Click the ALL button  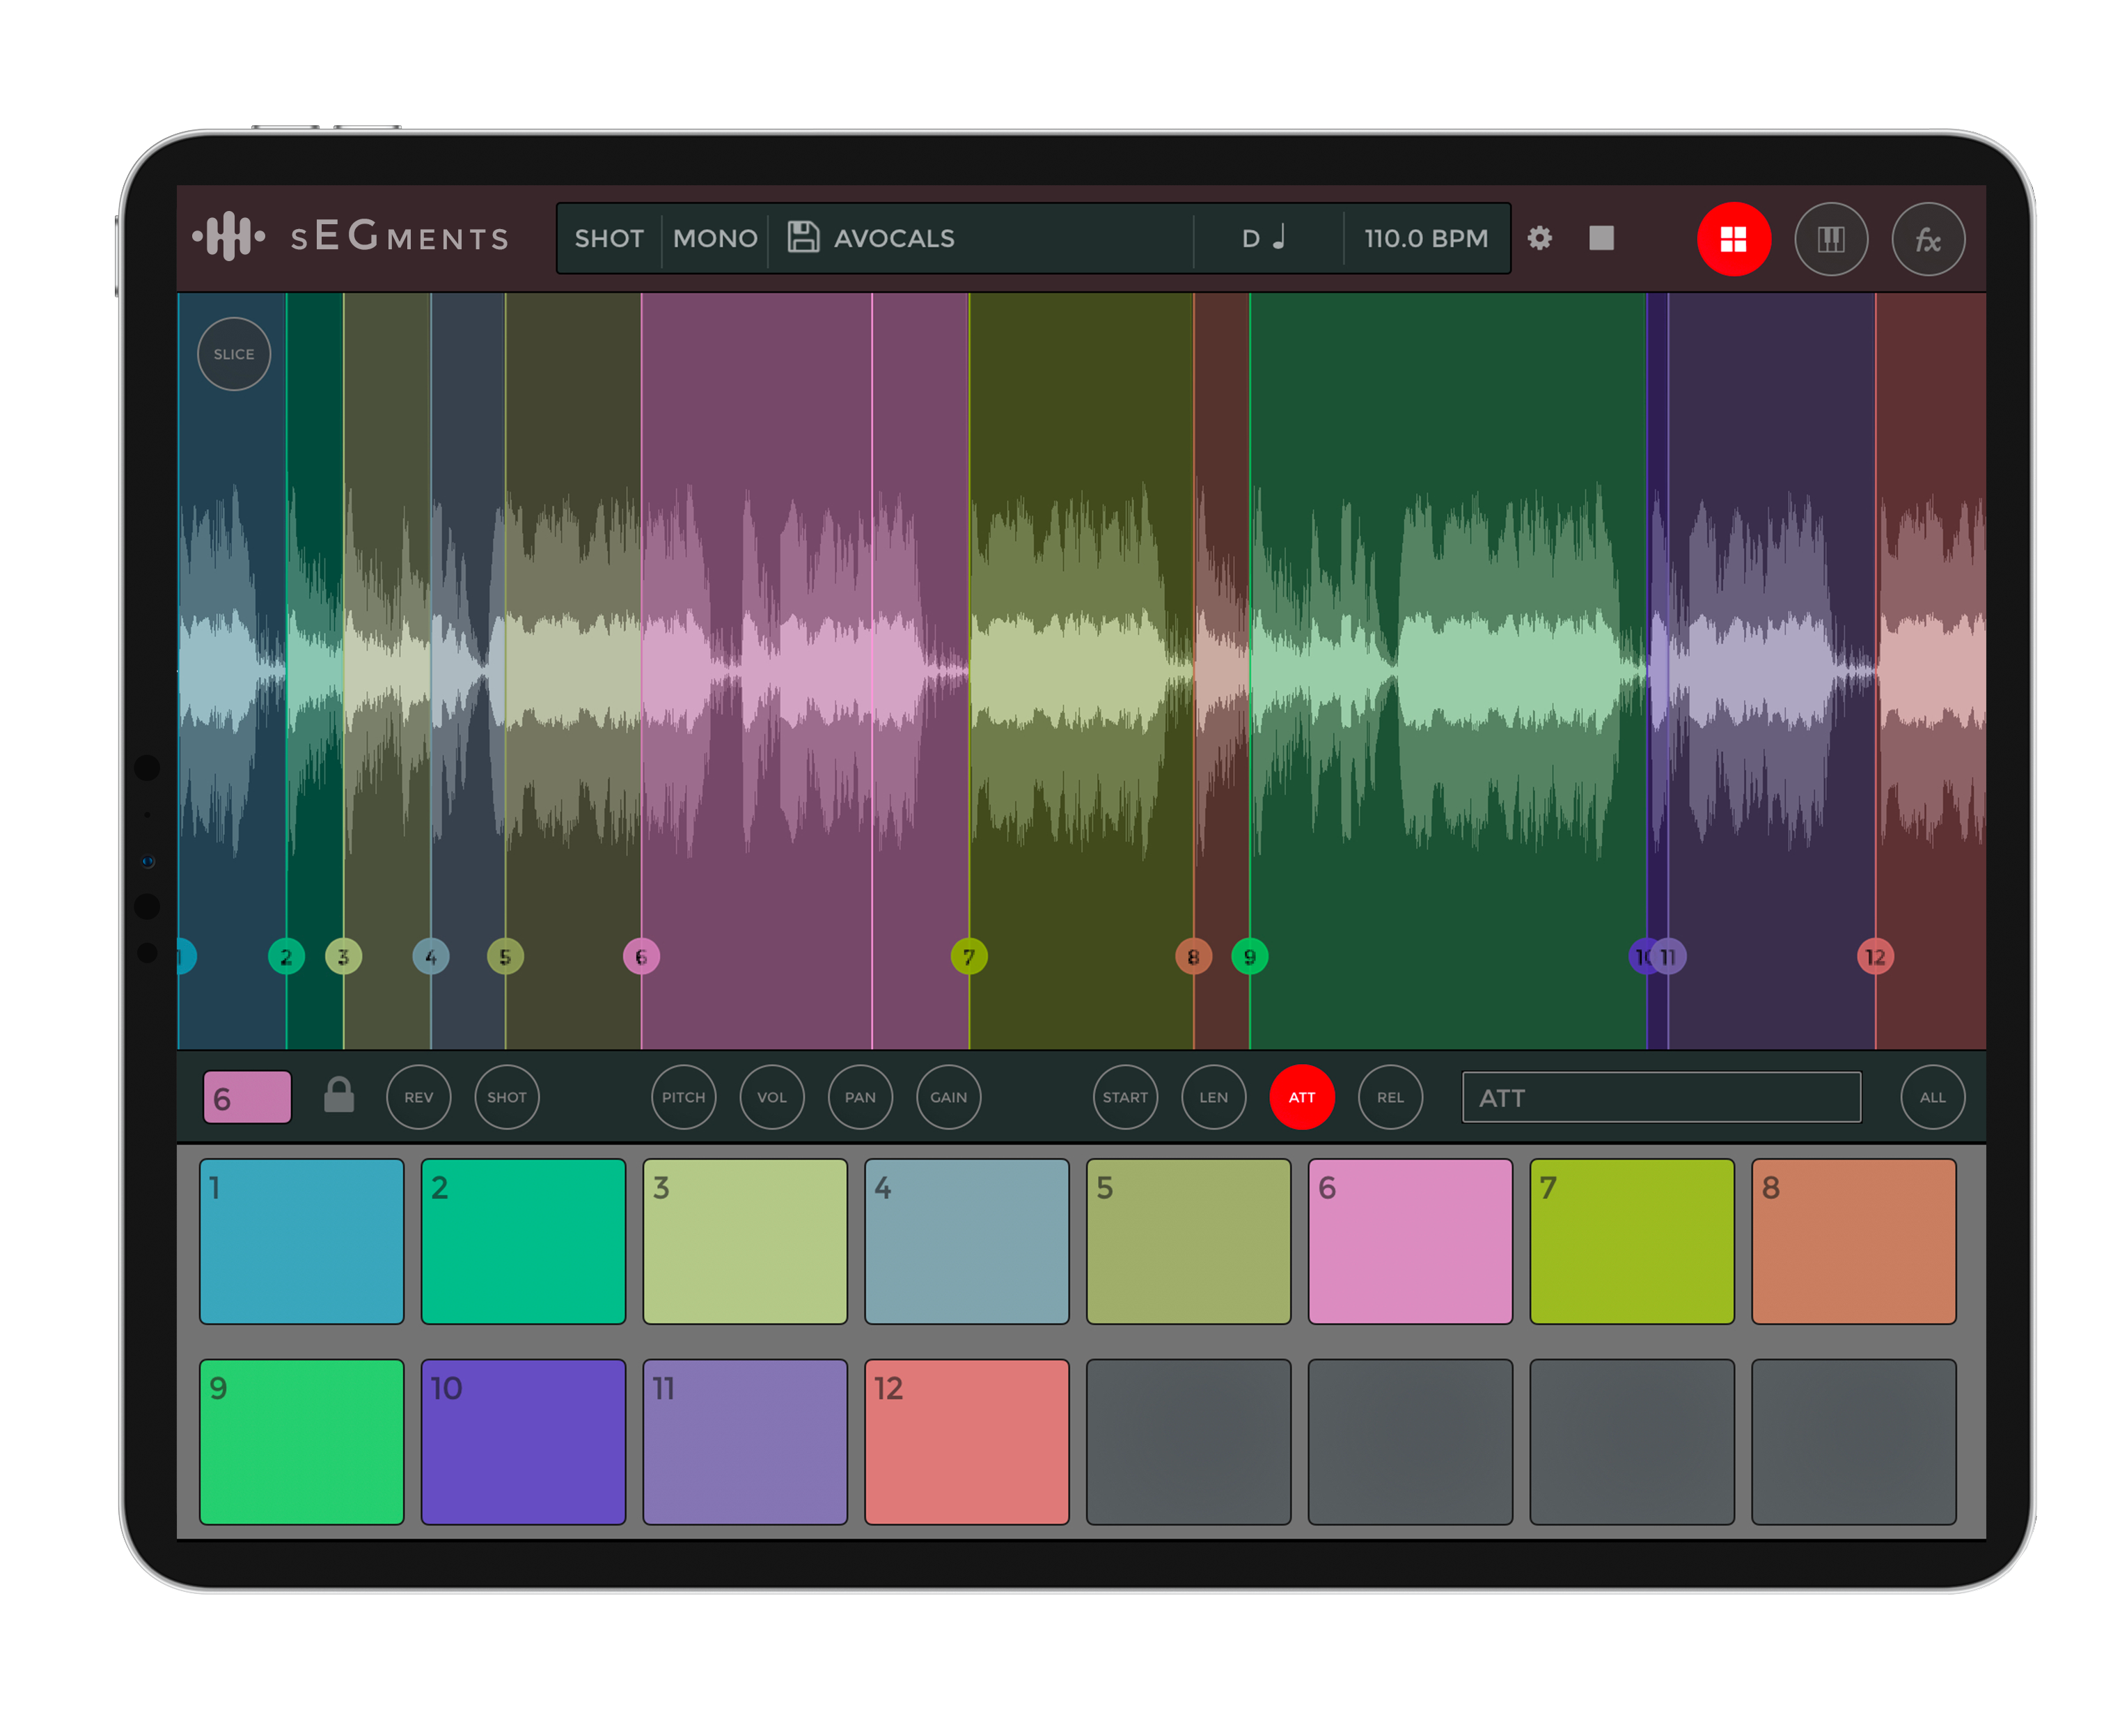tap(1932, 1097)
